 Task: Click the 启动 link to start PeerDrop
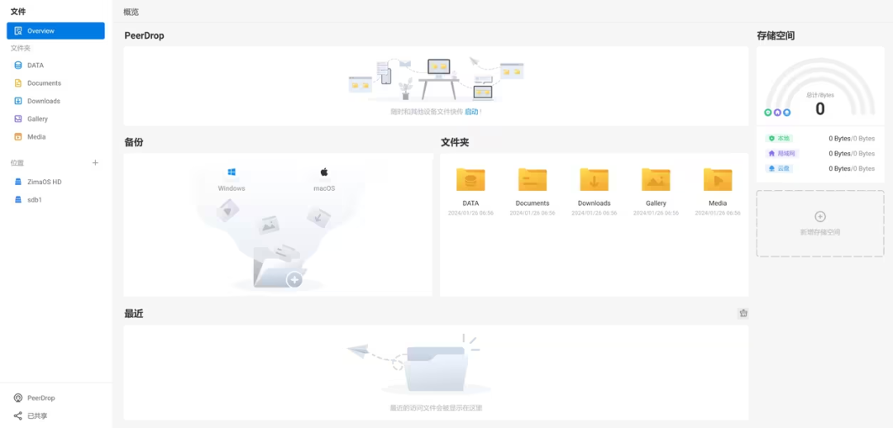471,112
